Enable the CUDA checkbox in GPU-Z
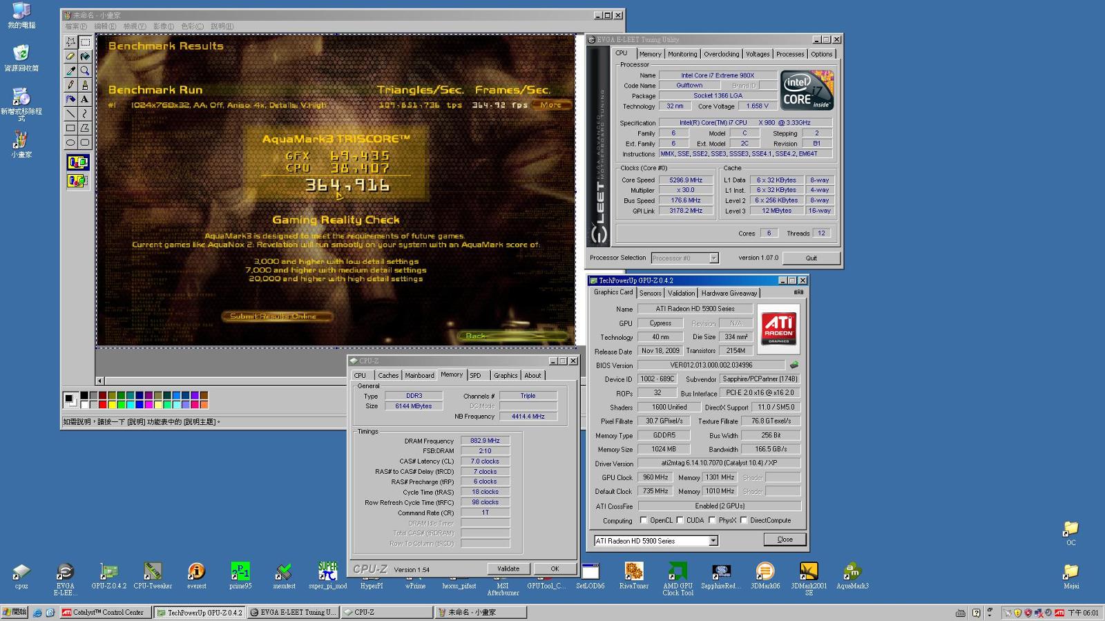The height and width of the screenshot is (621, 1105). tap(680, 520)
